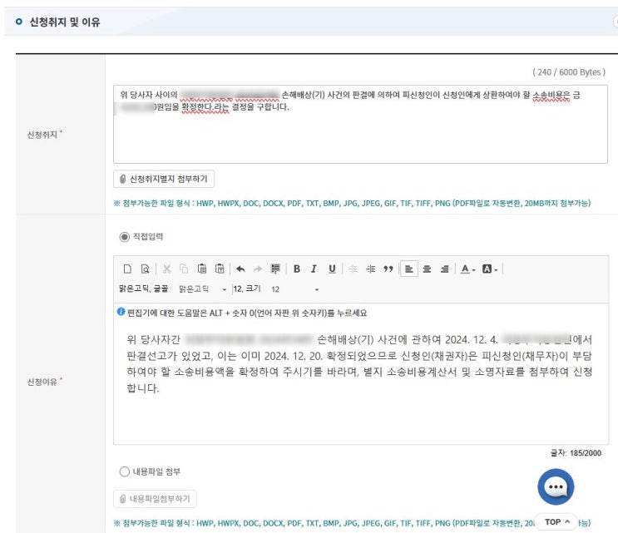Select the 직접입력 radio button
Viewport: 618px width, 533px height.
(124, 237)
